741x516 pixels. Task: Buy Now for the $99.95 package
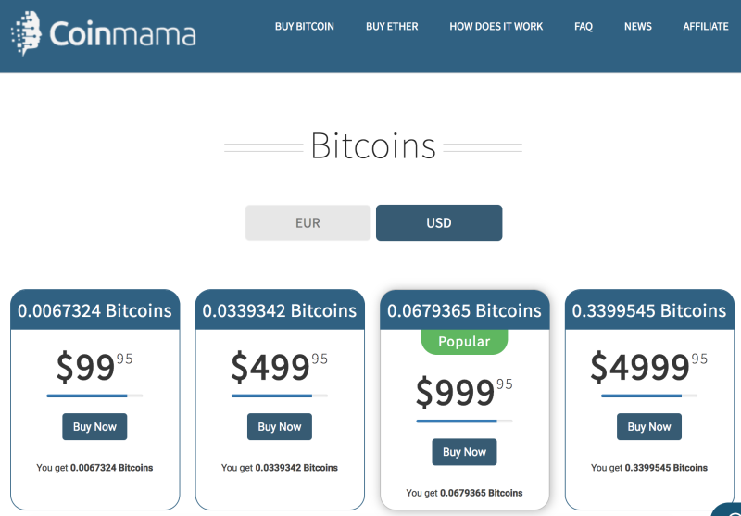tap(94, 427)
